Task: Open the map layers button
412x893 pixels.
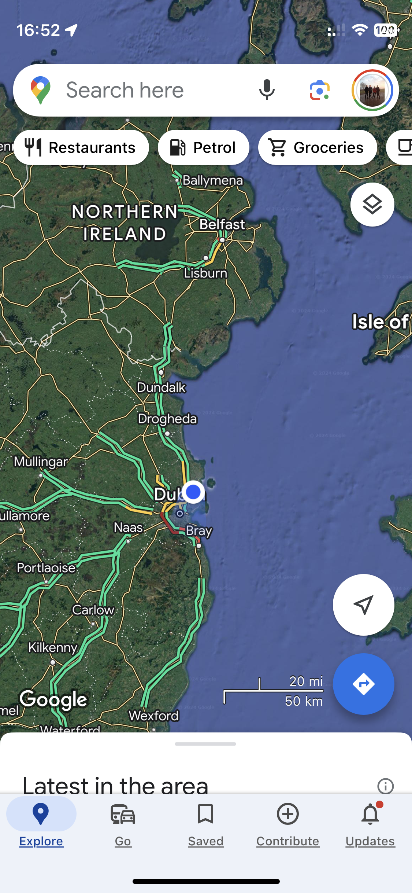Action: tap(372, 204)
